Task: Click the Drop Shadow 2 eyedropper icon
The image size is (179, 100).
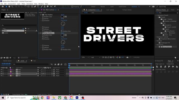Action: coord(65,35)
